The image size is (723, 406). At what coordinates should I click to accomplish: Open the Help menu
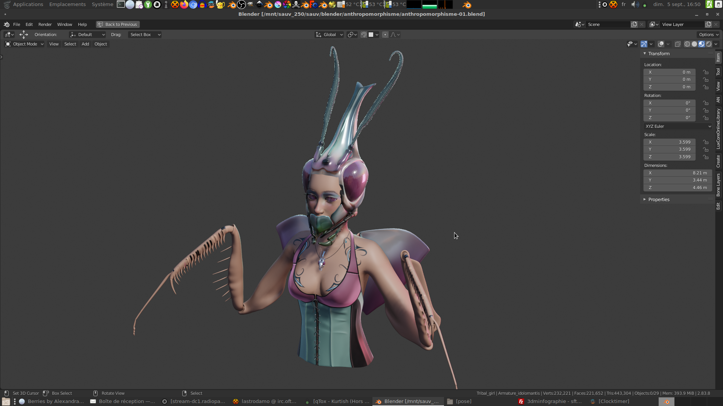click(82, 24)
